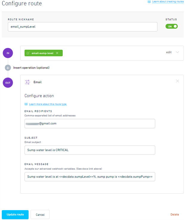Click the Email Recipients field
Image resolution: width=185 pixels, height=220 pixels.
click(90, 123)
